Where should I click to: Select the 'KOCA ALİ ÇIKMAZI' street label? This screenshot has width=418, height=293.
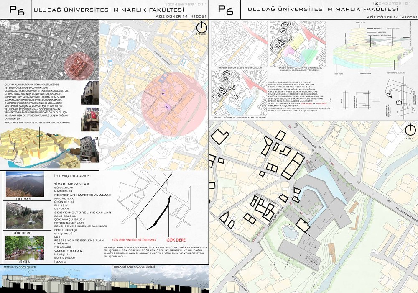pyautogui.click(x=240, y=284)
